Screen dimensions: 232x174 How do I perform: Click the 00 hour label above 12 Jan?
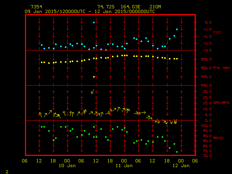(181, 161)
